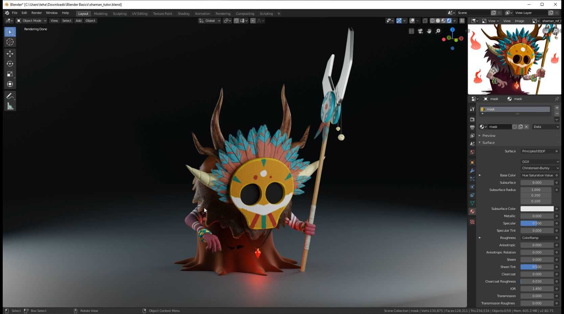Toggle X-ray view button

coord(425,21)
